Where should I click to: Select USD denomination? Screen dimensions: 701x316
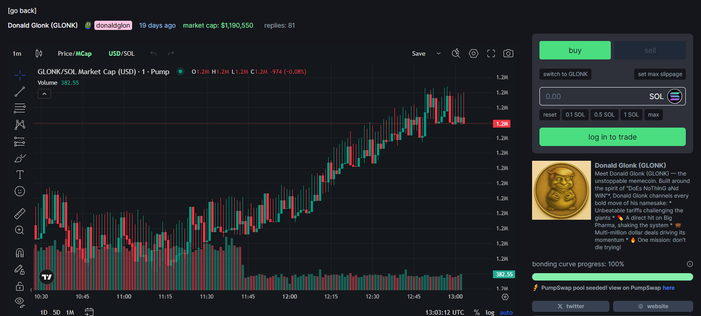[x=114, y=53]
